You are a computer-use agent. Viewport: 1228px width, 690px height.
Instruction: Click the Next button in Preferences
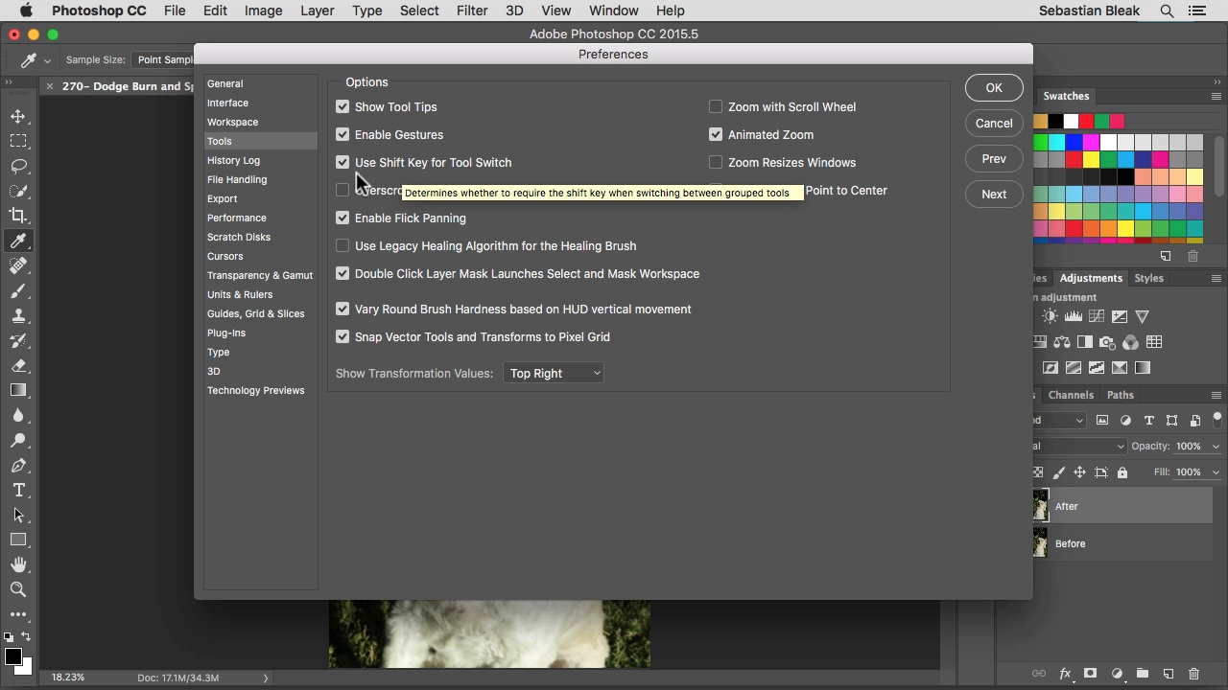pyautogui.click(x=994, y=194)
